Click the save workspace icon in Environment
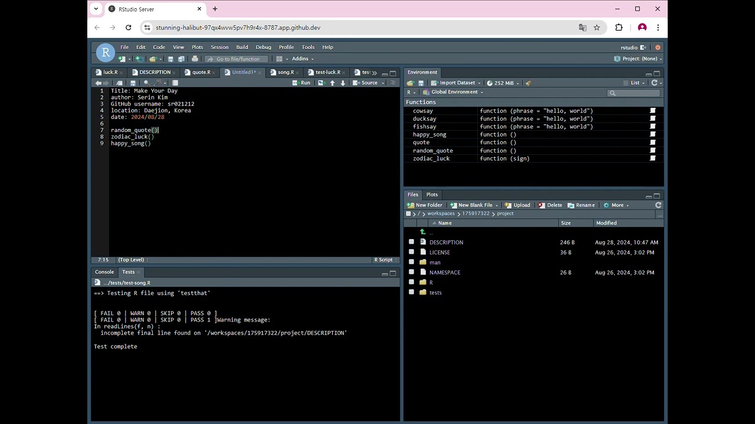 421,83
